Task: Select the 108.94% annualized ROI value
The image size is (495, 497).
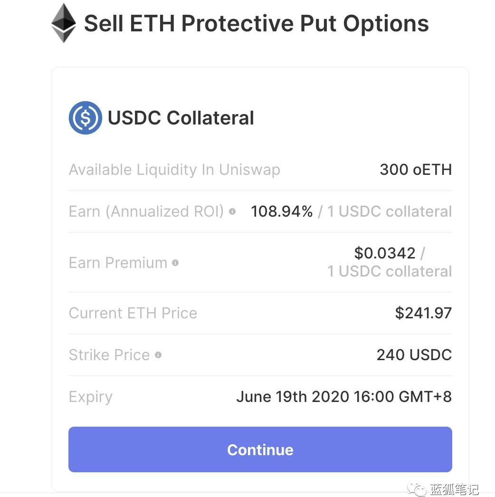Action: point(281,211)
